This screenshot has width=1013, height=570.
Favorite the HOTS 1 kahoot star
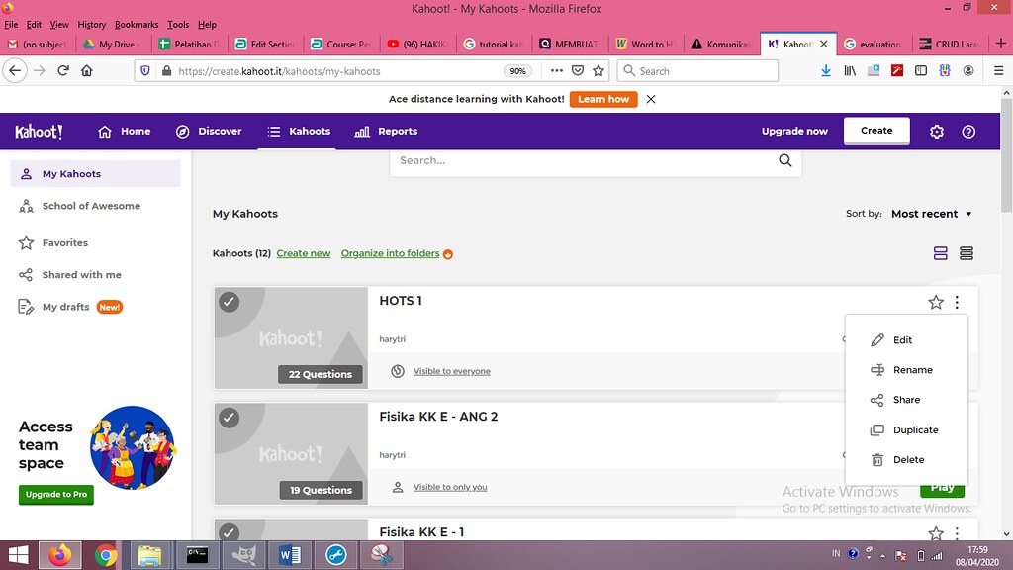936,302
